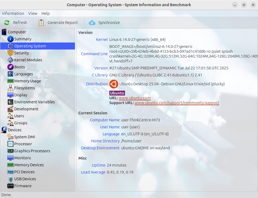Click the Synchronize toolbar label

(109, 23)
